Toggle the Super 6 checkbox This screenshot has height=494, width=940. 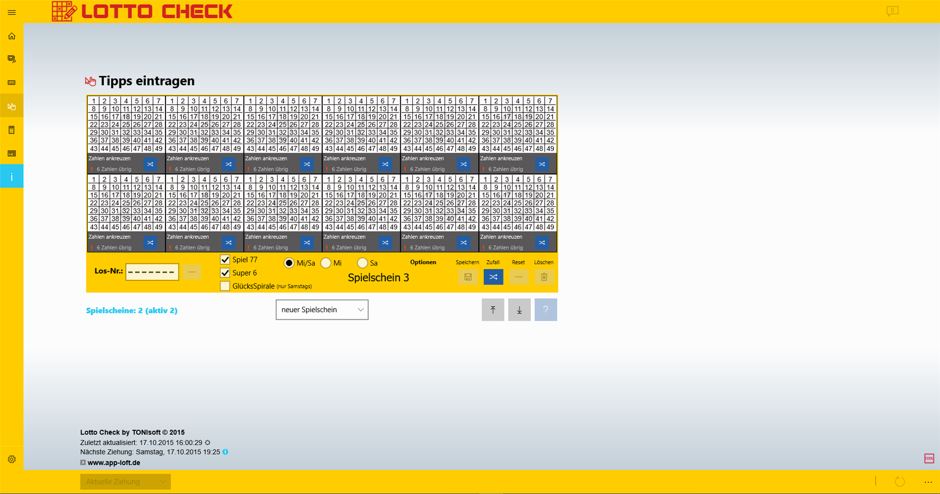coord(225,273)
